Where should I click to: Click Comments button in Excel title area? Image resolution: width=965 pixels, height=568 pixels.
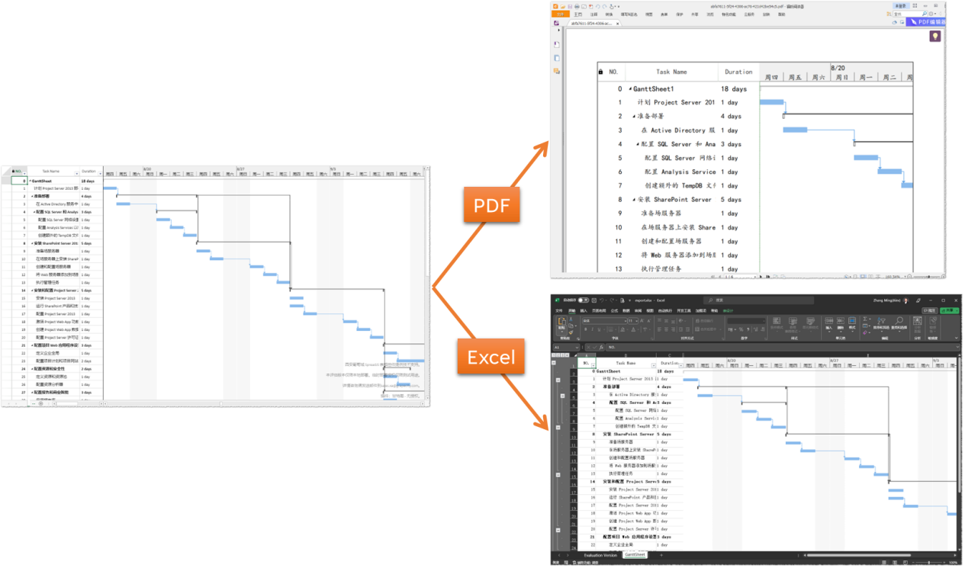(929, 310)
